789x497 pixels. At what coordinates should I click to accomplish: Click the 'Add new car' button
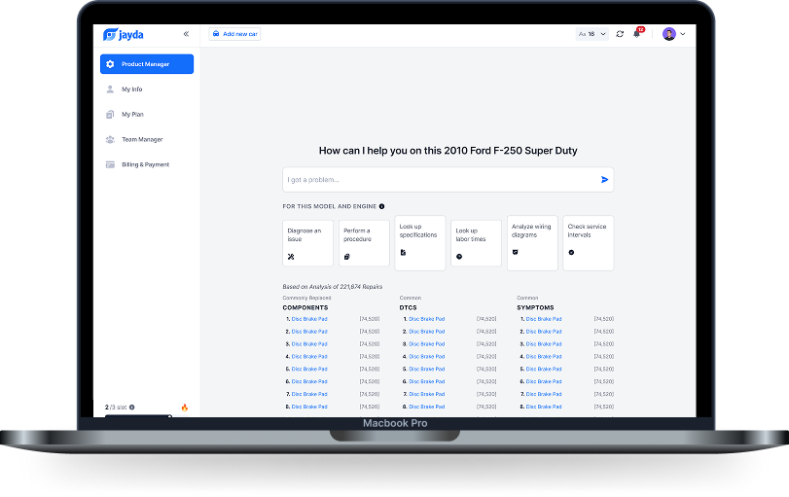[x=234, y=34]
